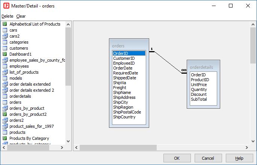Click the Products By Category icon
Image resolution: width=257 pixels, height=165 pixels.
click(5, 138)
